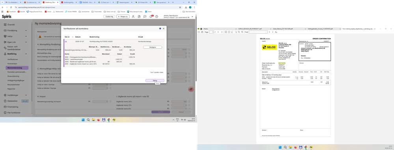Open Anläggningstillgångar in the sidebar
Viewport: 394px width, 150px height.
click(16, 80)
